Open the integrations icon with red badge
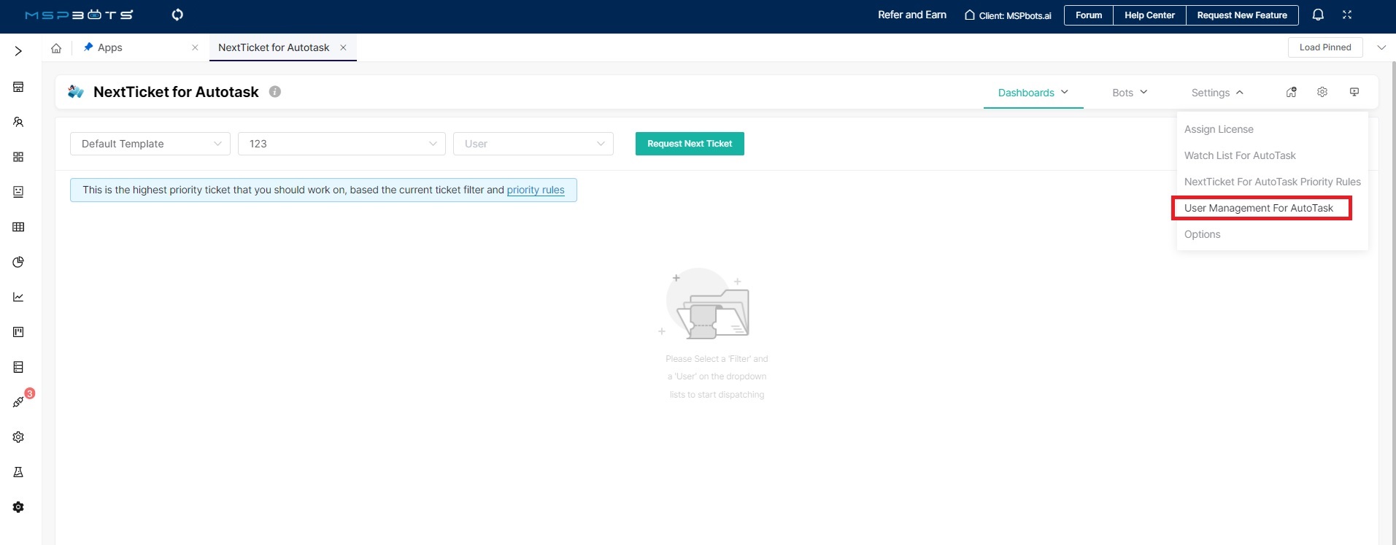The width and height of the screenshot is (1396, 545). [x=18, y=402]
